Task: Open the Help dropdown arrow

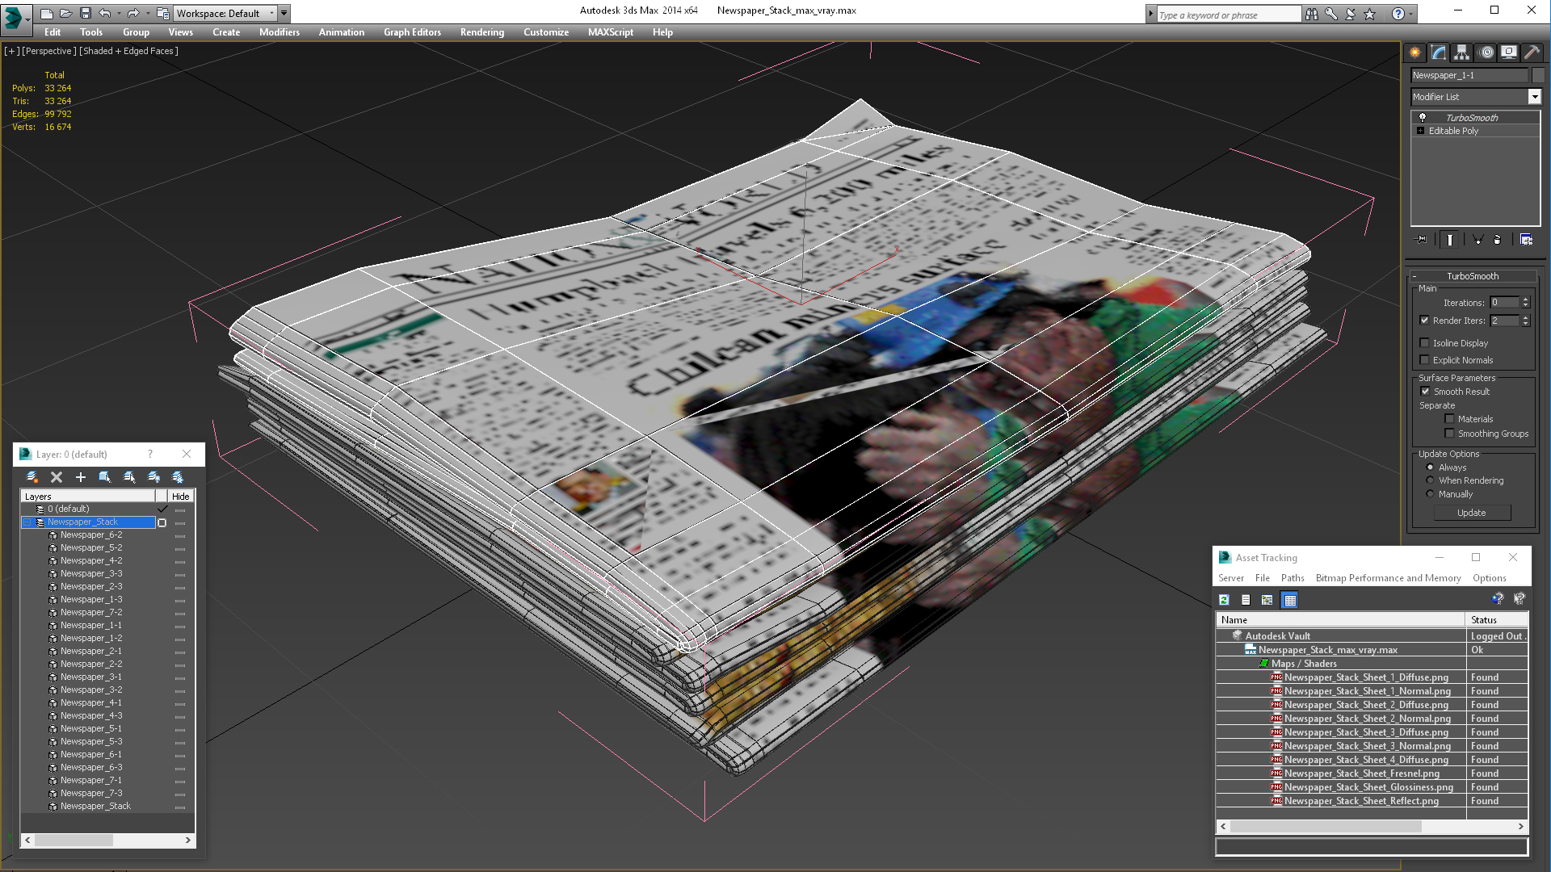Action: pyautogui.click(x=1411, y=14)
